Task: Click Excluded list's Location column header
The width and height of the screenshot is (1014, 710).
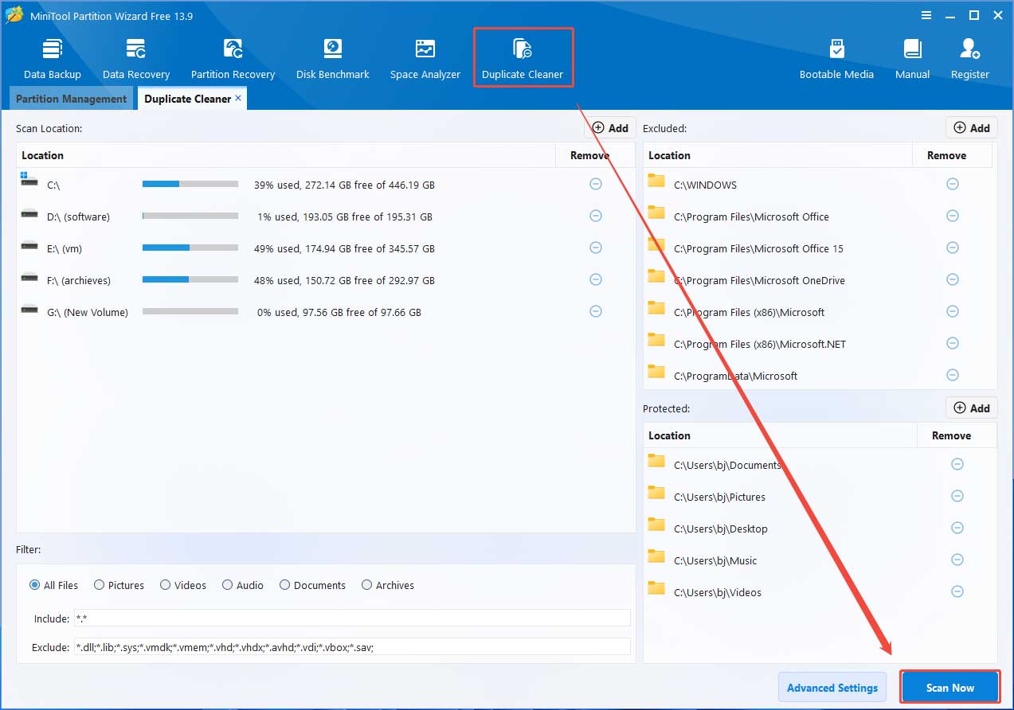Action: tap(778, 155)
